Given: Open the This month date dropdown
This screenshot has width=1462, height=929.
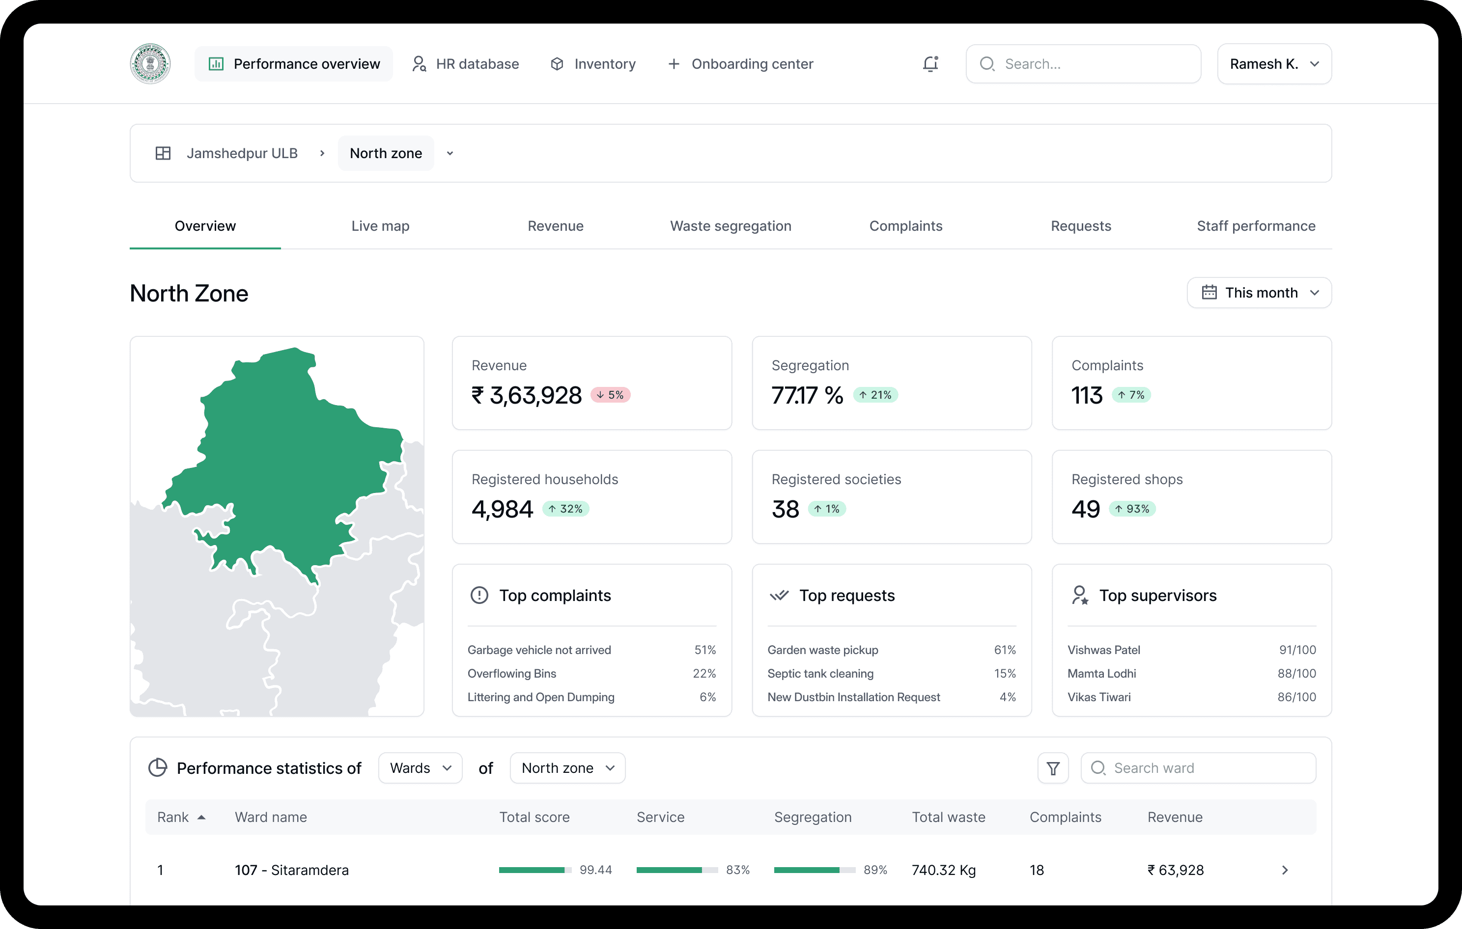Looking at the screenshot, I should click(1259, 293).
